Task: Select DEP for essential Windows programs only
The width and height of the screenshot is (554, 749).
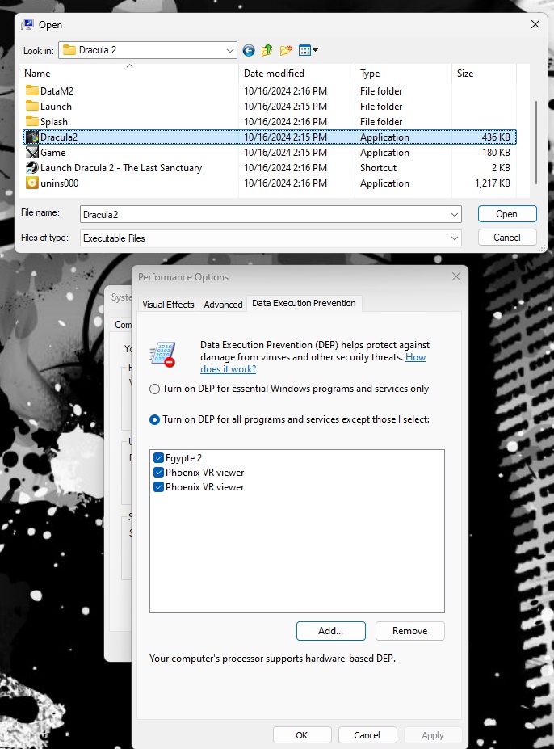Action: tap(154, 389)
